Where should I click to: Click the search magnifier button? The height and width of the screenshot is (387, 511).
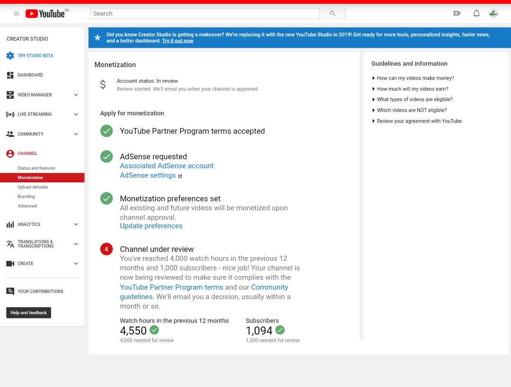[x=333, y=13]
